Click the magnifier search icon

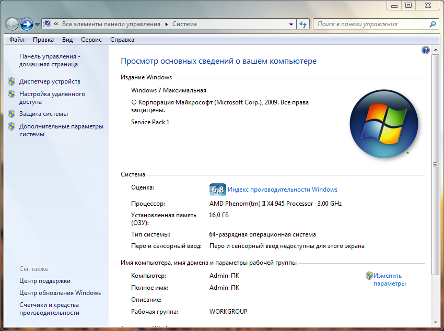pos(433,25)
